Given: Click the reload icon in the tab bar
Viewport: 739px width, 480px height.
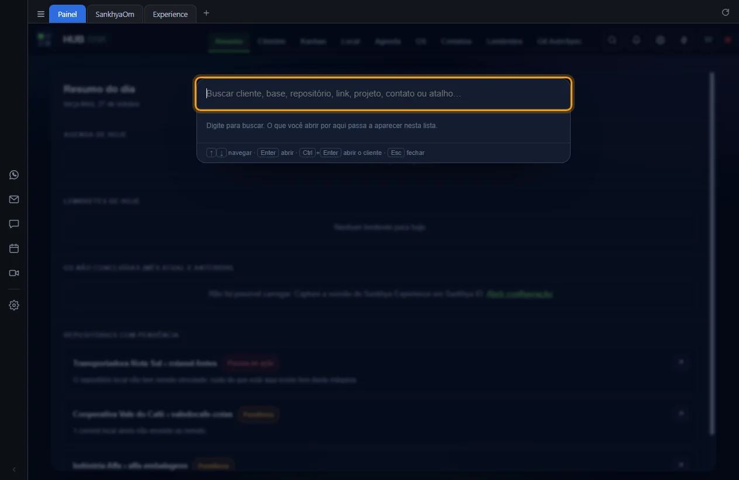Looking at the screenshot, I should pyautogui.click(x=726, y=12).
